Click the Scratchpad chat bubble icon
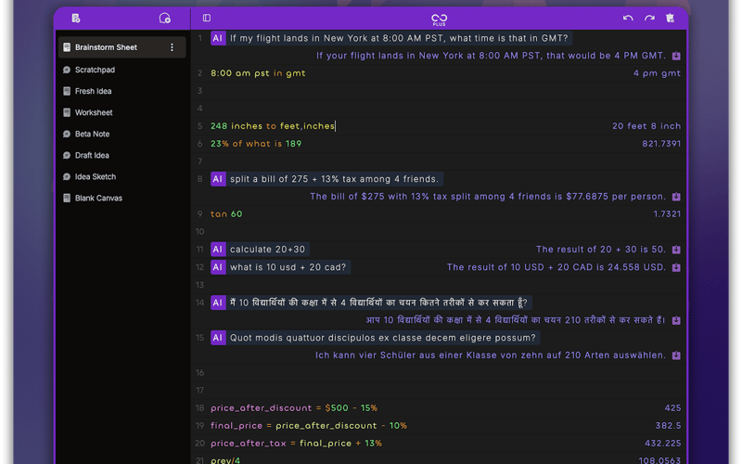Viewport: 742px width, 464px height. pos(67,70)
